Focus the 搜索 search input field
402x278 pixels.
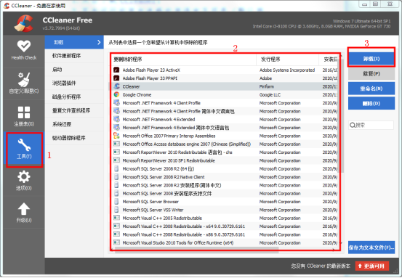coord(371,125)
